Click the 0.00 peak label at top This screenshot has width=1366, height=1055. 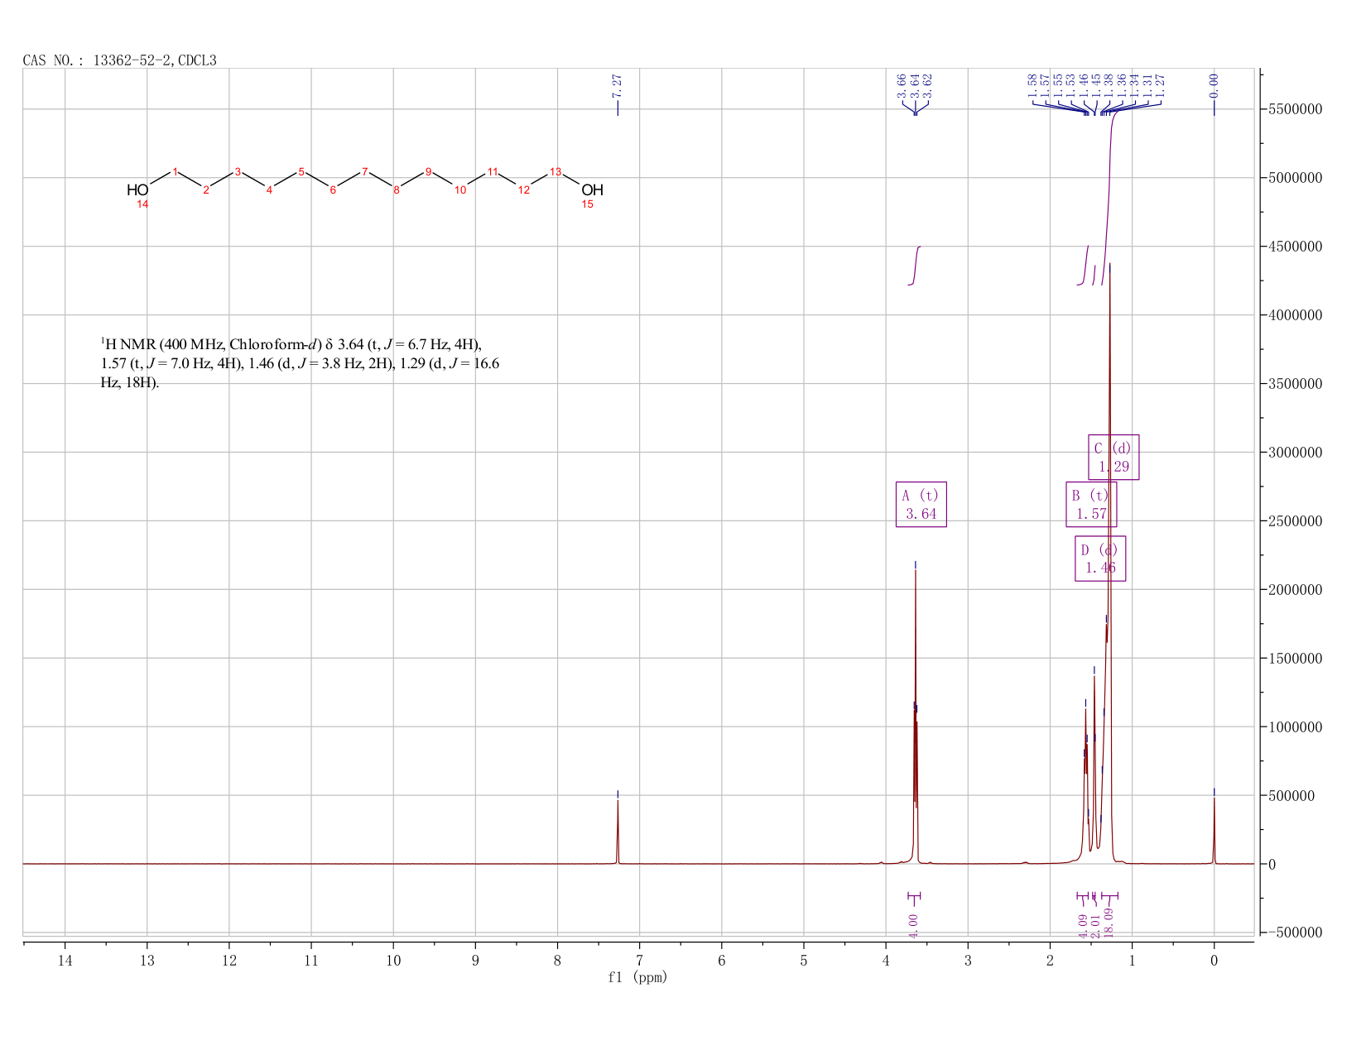[x=1214, y=85]
